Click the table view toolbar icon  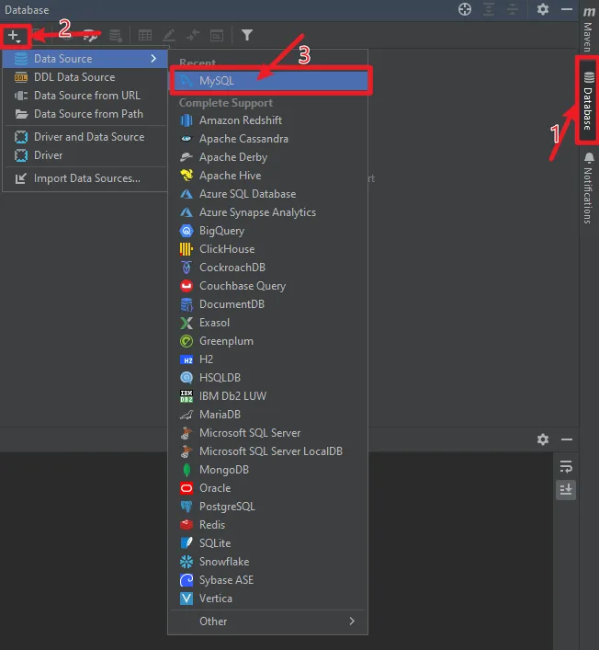click(145, 35)
